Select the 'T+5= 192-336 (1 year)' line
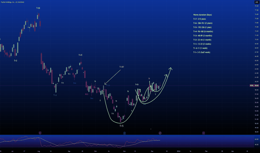 click(202, 27)
